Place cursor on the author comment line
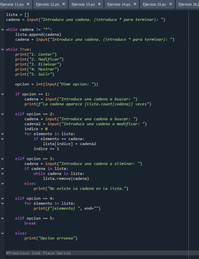Screen dimensions: 199x259 click(x=38, y=253)
